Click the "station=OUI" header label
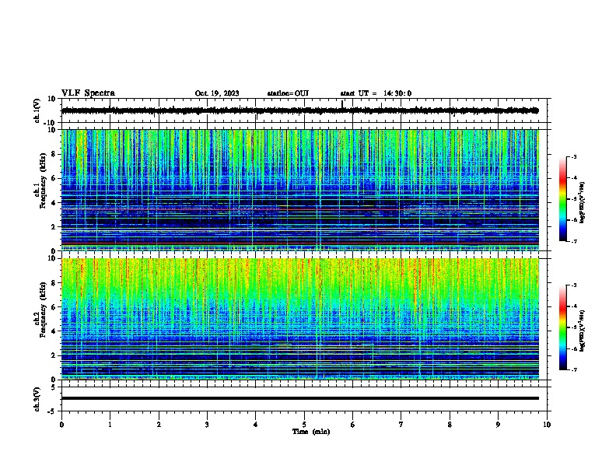This screenshot has height=476, width=616. (x=288, y=93)
